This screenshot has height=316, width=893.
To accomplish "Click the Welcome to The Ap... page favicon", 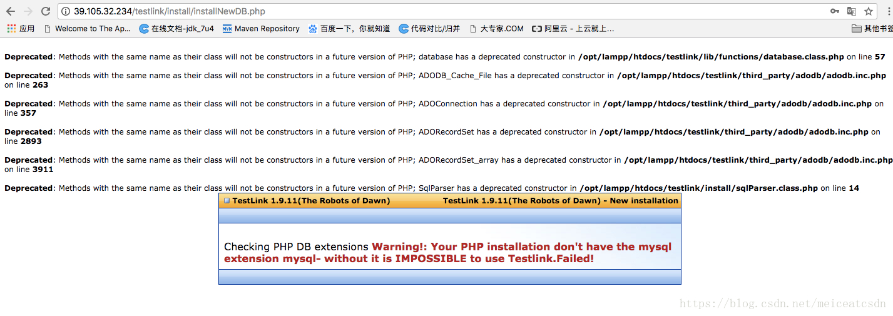I will pos(47,28).
